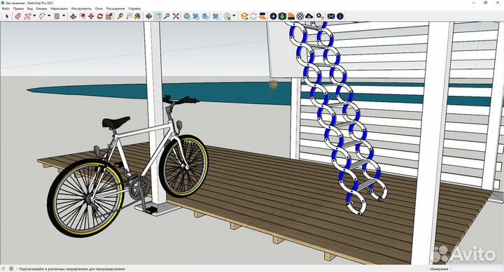Click the cloud upload icon

[x=309, y=16]
